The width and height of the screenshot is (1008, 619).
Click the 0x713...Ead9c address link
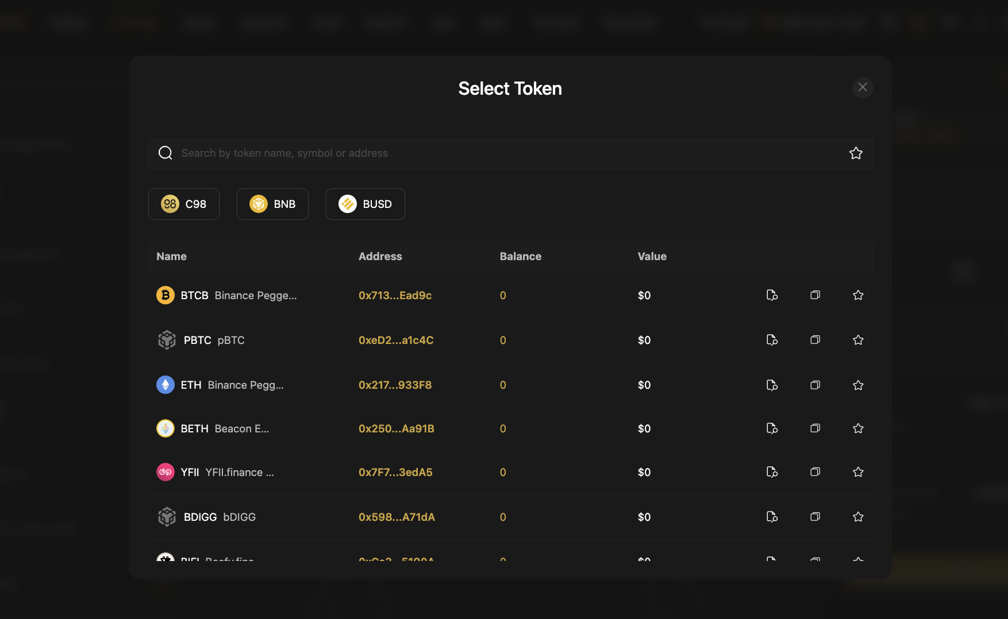point(395,295)
